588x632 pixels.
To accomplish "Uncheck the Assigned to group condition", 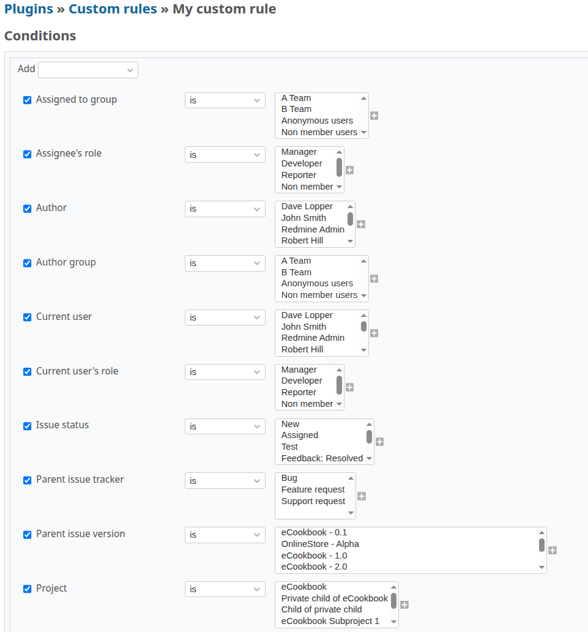I will tap(27, 99).
